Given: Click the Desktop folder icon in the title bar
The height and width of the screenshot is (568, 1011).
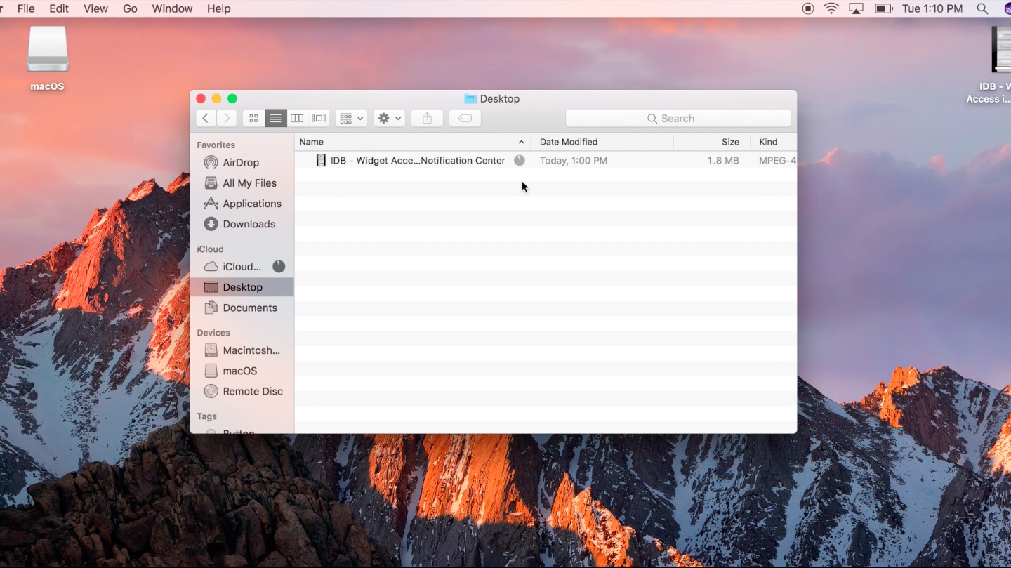Looking at the screenshot, I should tap(470, 99).
